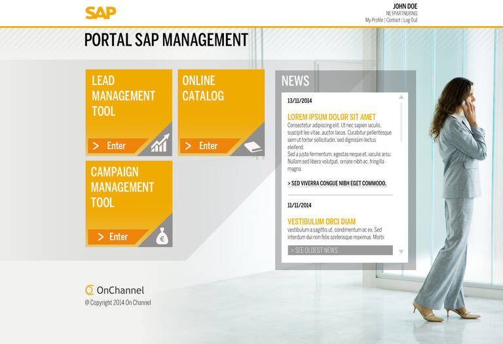Viewport: 503px width, 344px height.
Task: Click the John Doe user name
Action: click(405, 6)
